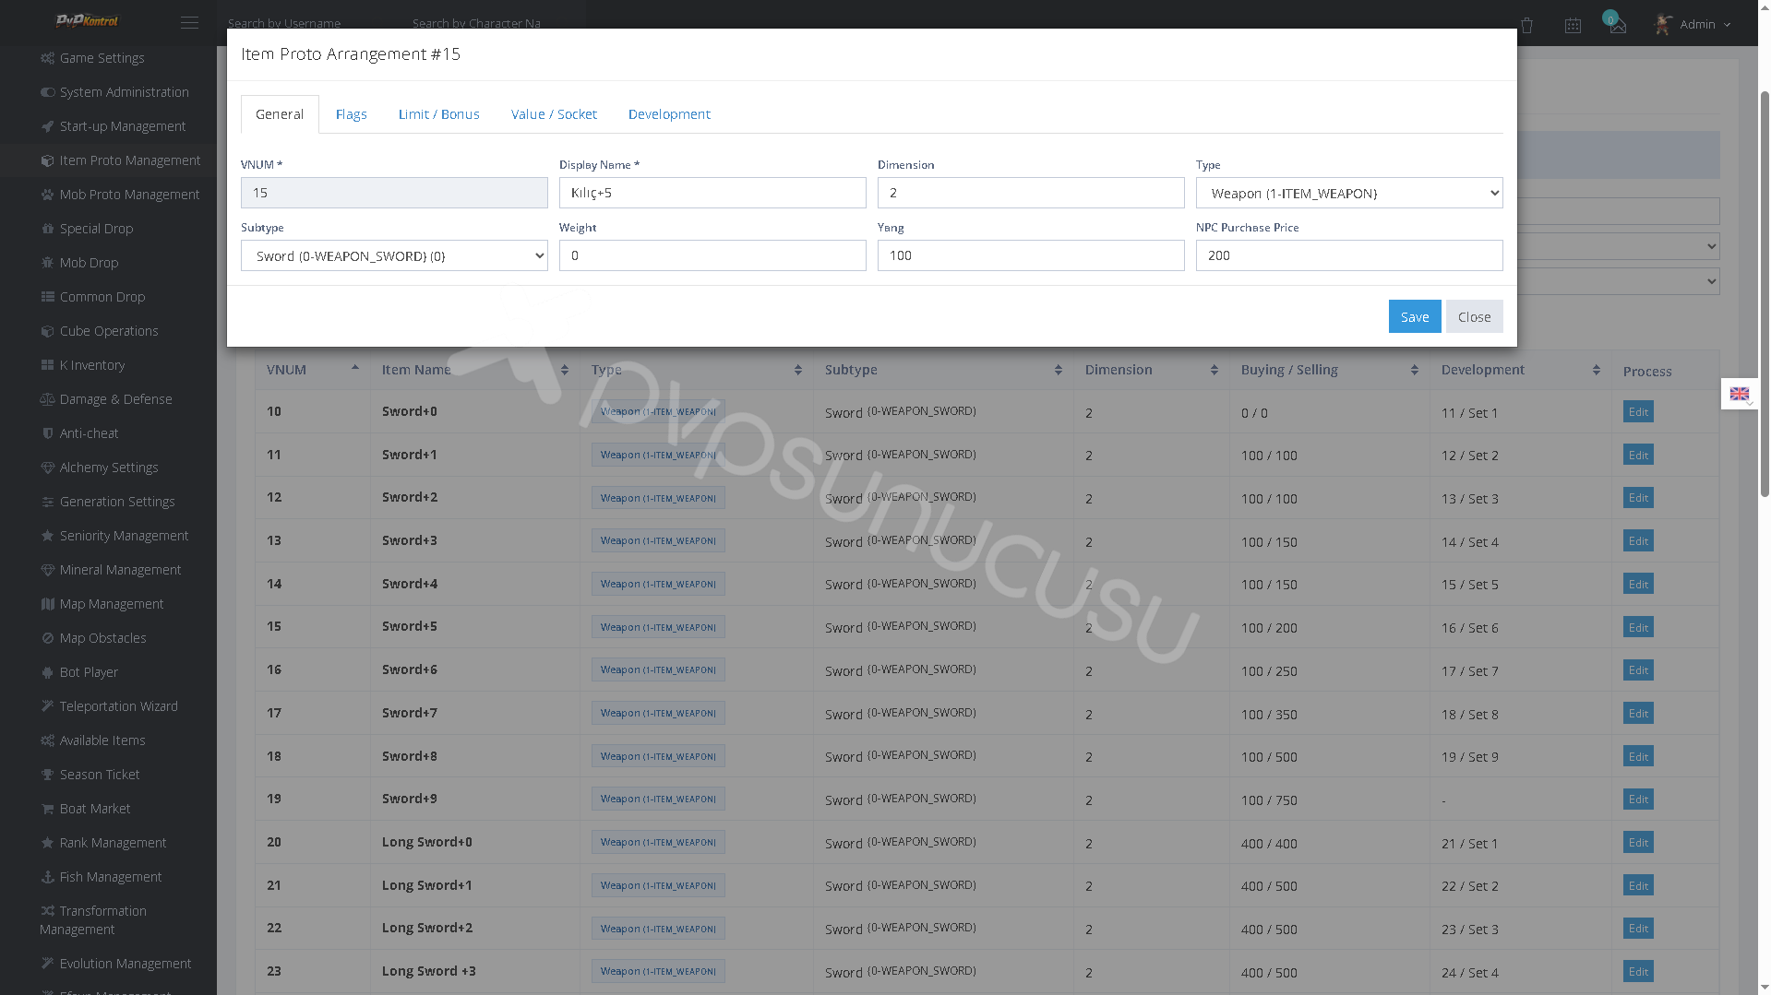Click the language flag icon
This screenshot has height=995, width=1771.
coord(1740,394)
